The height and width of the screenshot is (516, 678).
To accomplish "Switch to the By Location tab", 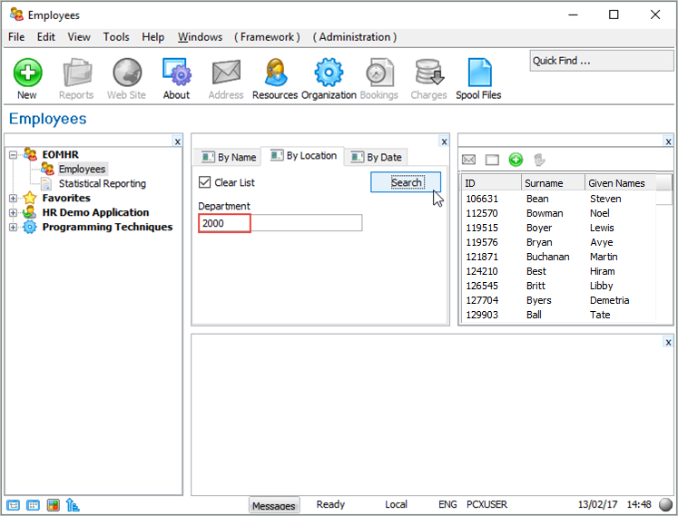I will (303, 156).
